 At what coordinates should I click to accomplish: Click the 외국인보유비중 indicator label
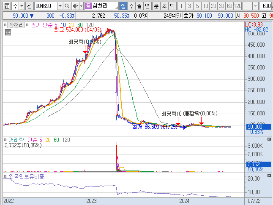tap(27, 176)
